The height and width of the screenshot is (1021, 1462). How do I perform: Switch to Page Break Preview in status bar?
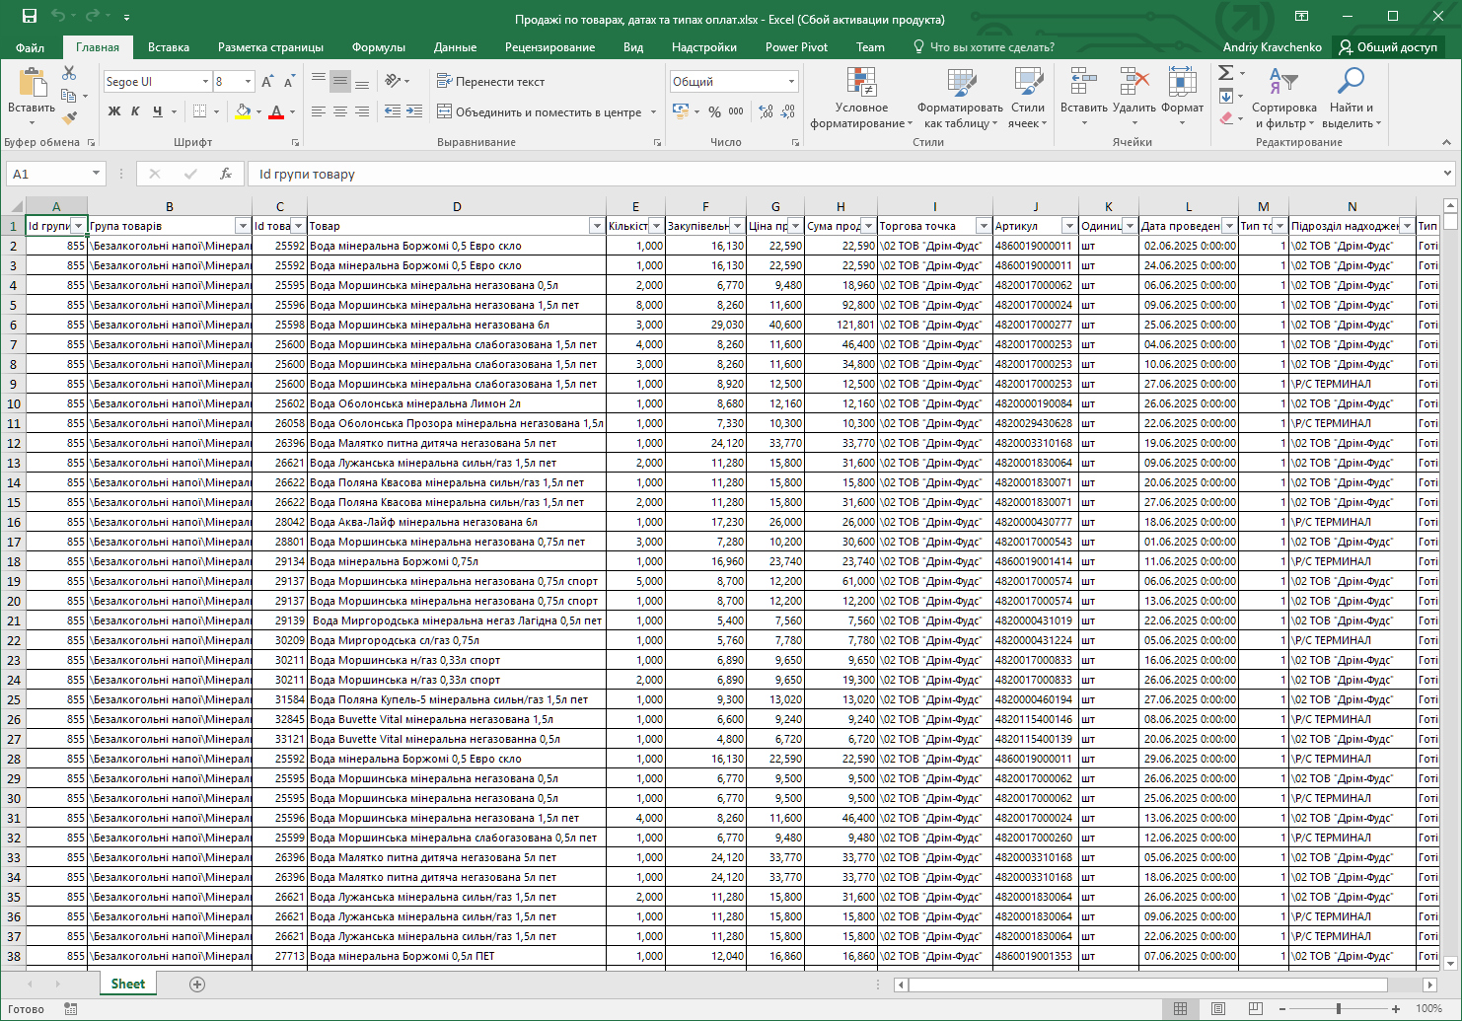coord(1255,1008)
